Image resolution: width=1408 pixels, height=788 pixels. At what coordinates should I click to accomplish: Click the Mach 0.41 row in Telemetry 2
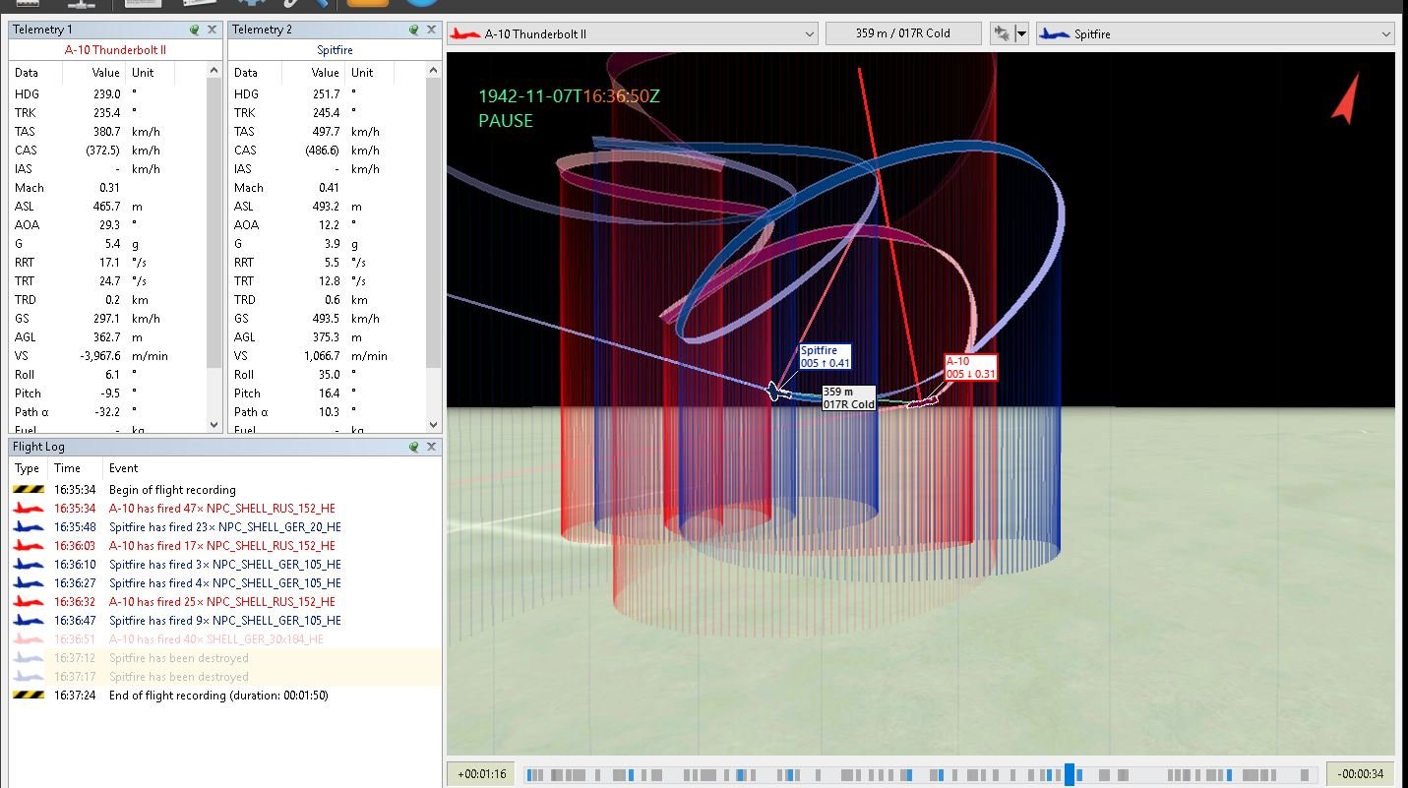pos(328,188)
